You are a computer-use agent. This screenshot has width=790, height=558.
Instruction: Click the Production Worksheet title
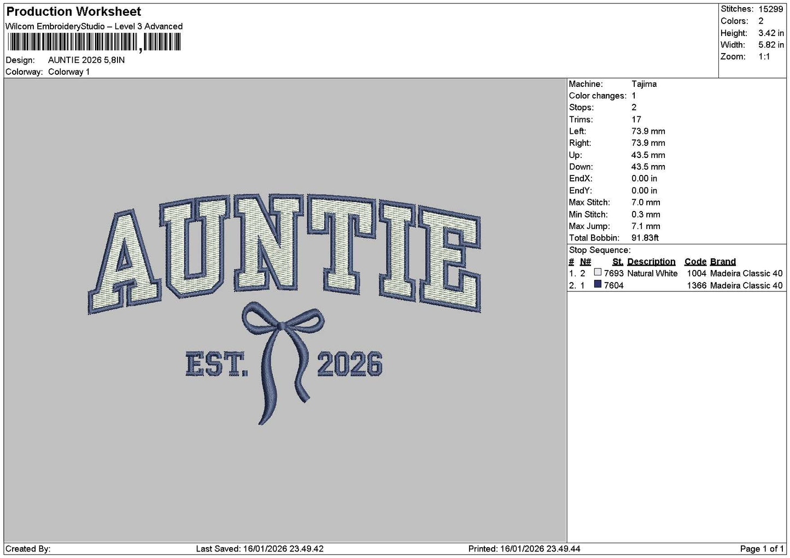[x=73, y=11]
